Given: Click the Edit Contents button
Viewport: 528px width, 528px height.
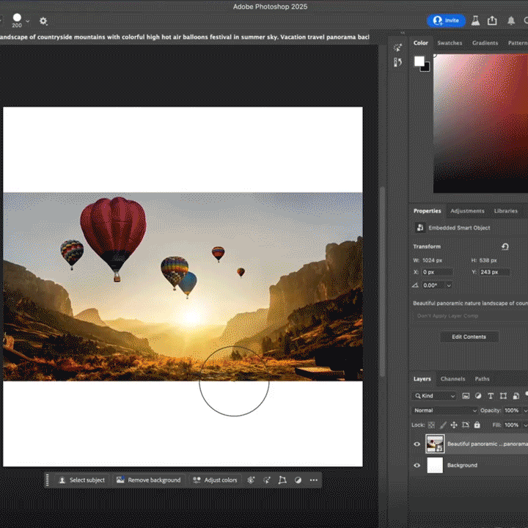Looking at the screenshot, I should (x=469, y=337).
